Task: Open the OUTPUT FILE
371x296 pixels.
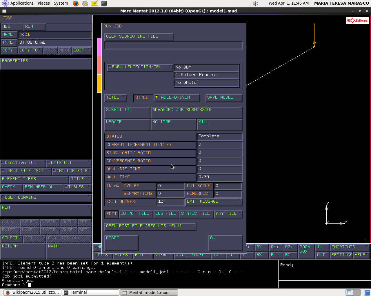Action: (x=136, y=214)
